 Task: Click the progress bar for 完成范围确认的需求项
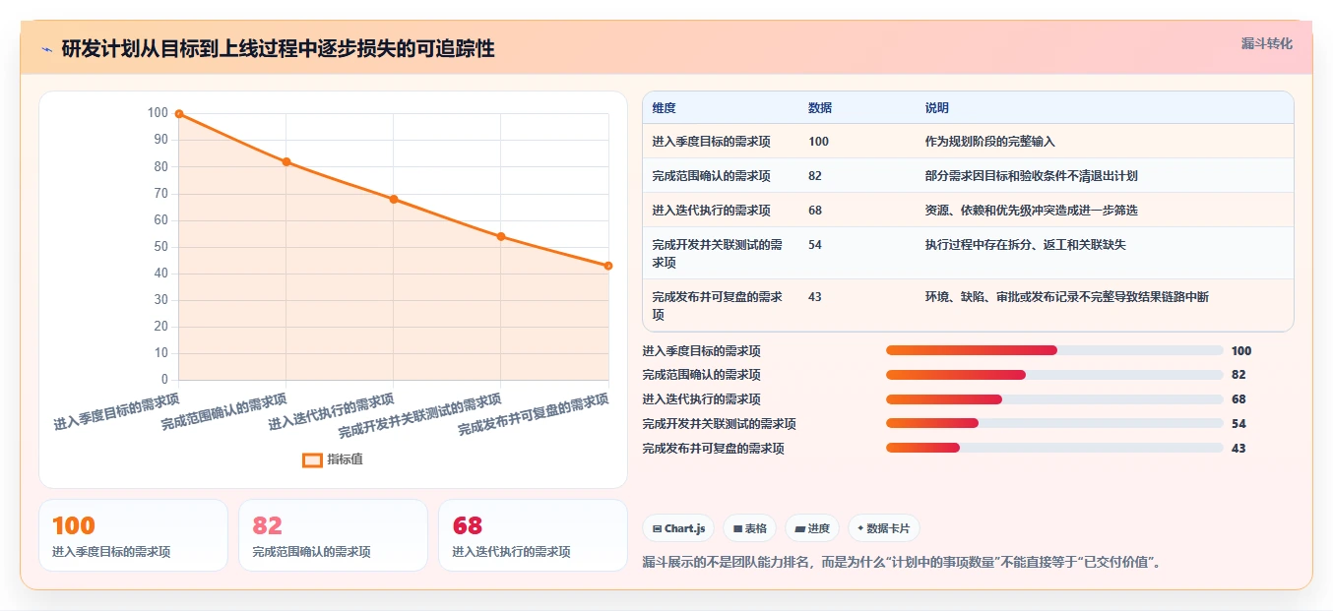[x=1054, y=375]
